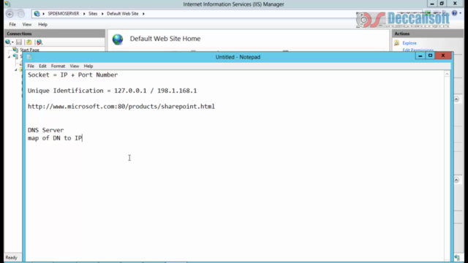The width and height of the screenshot is (468, 263).
Task: Click SPDEMOSERVER in the breadcrumb path
Action: [x=64, y=14]
